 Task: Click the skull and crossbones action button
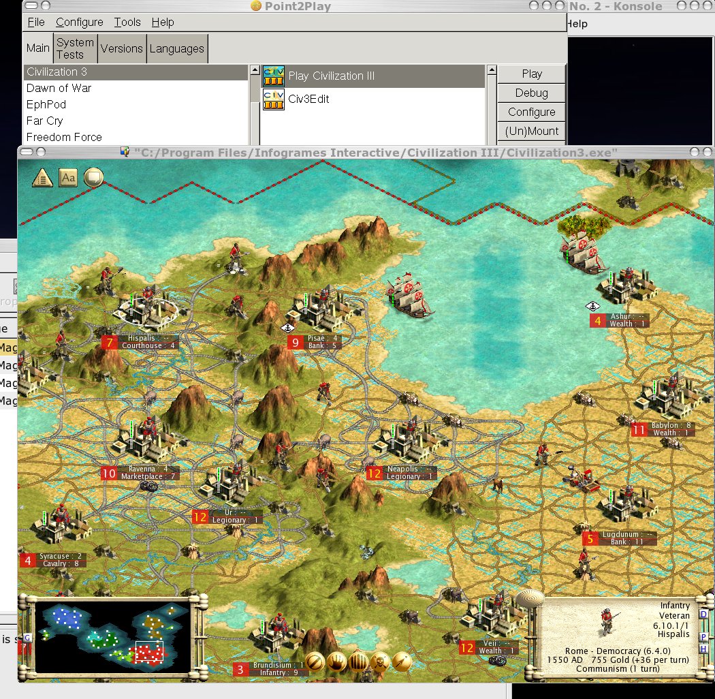tap(380, 662)
